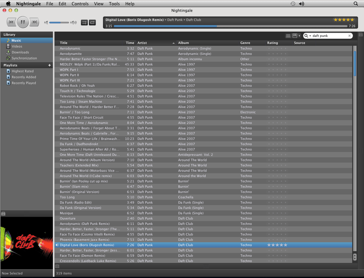
Task: Open the Controls menu
Action: click(80, 4)
